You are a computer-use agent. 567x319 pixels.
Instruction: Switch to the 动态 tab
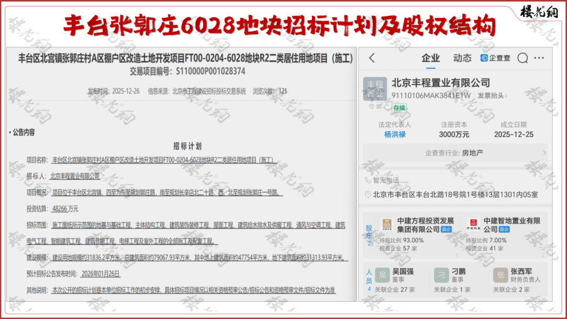pyautogui.click(x=462, y=58)
